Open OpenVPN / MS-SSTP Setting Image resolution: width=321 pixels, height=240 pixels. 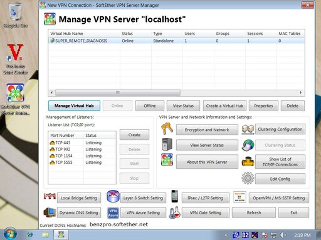click(279, 197)
